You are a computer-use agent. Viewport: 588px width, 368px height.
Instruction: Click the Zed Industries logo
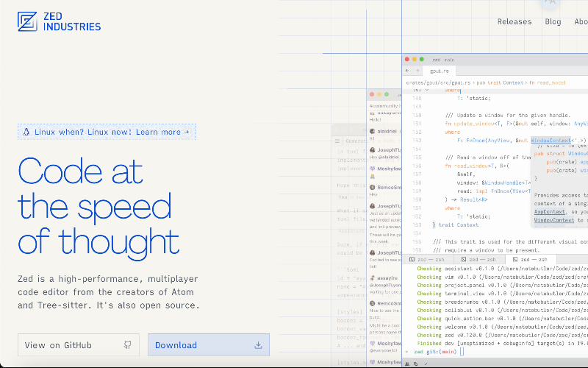coord(59,21)
